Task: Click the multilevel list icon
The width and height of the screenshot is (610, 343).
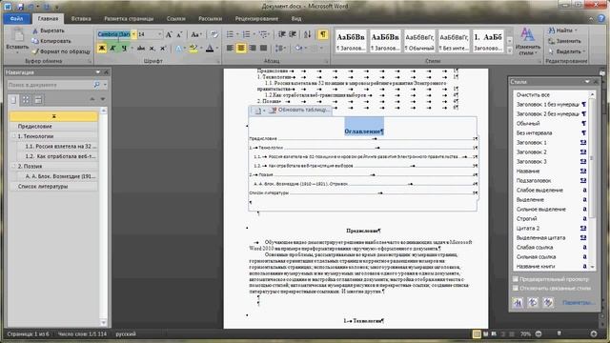Action: [263, 34]
